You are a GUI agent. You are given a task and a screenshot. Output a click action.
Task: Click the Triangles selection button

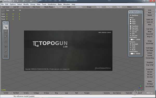coord(87,93)
